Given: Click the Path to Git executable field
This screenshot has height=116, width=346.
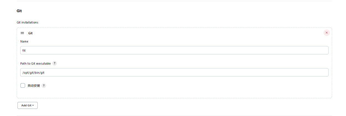Looking at the screenshot, I should click(x=174, y=72).
